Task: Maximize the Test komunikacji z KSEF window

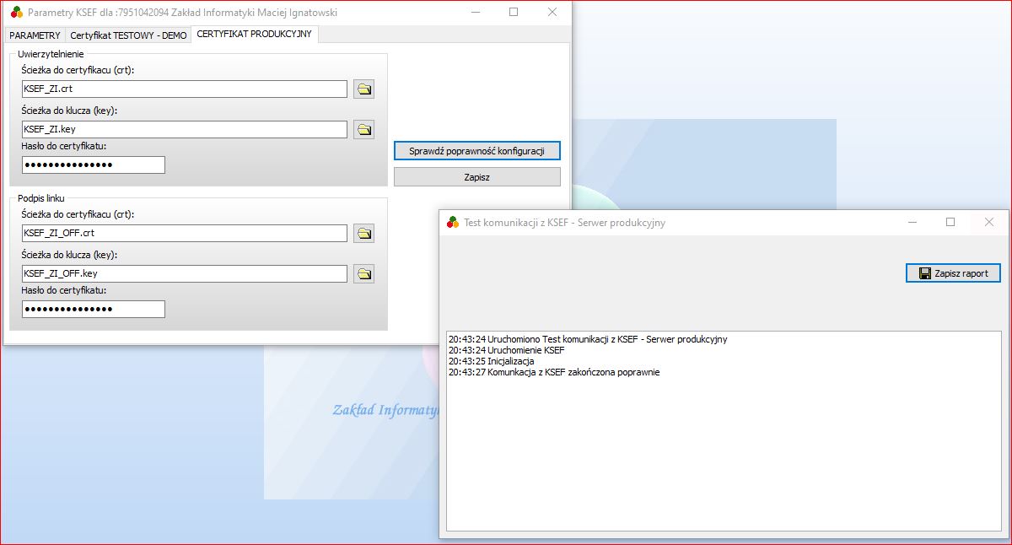Action: 950,223
